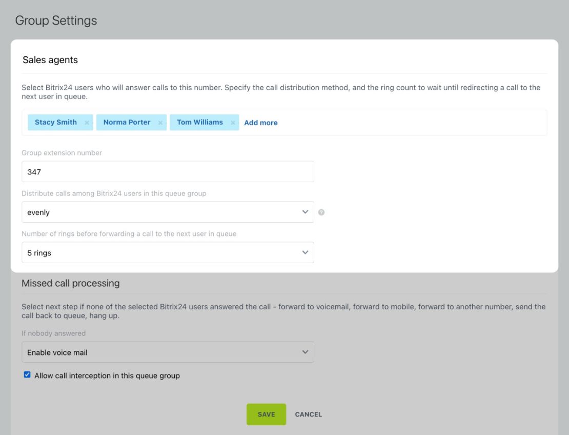Open the 'Enable voice mail' dropdown
The width and height of the screenshot is (569, 435).
click(x=168, y=352)
